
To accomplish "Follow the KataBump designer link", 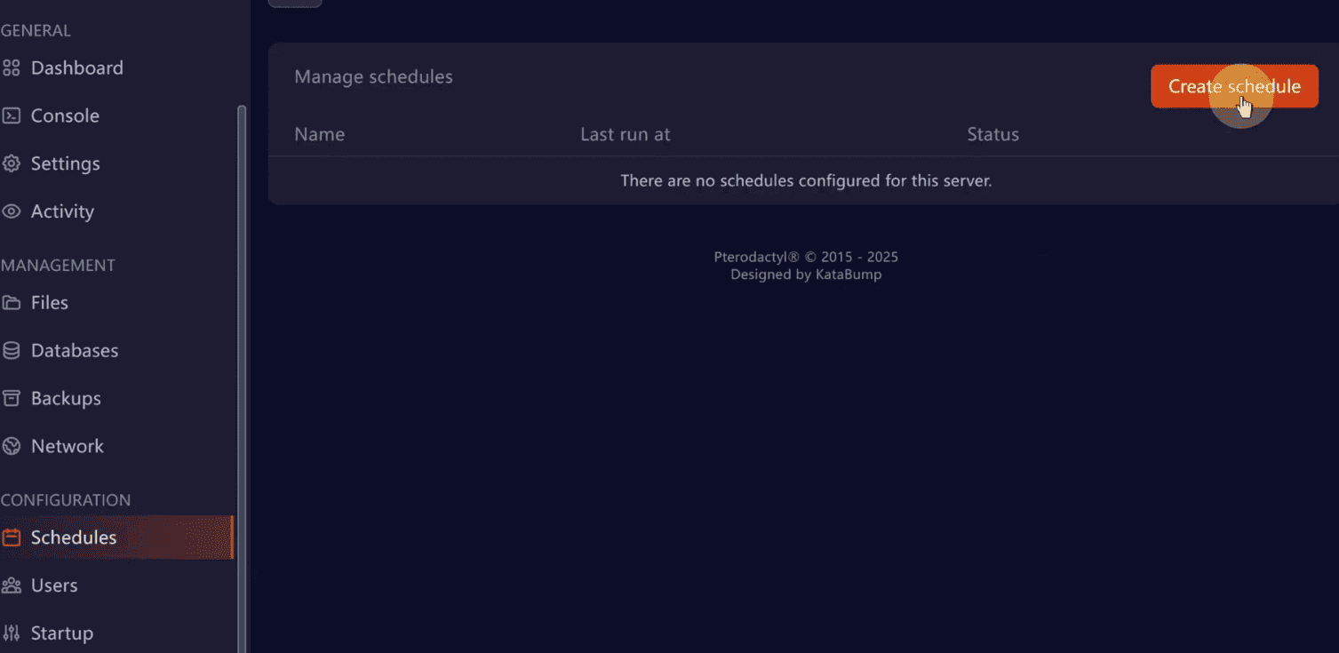I will point(848,275).
